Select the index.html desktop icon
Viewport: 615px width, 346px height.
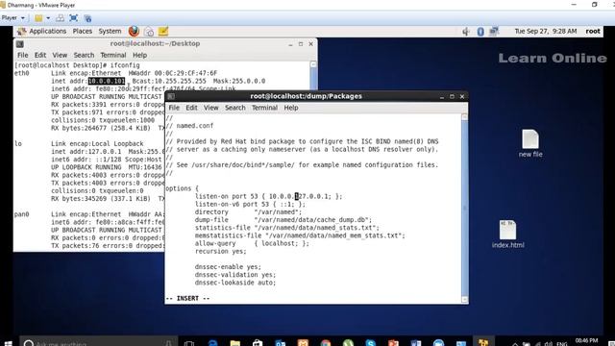[507, 235]
